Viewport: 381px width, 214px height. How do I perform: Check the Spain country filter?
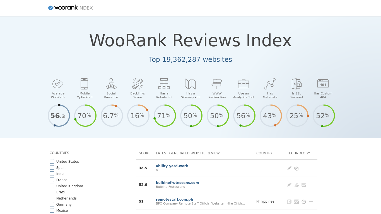pos(52,167)
